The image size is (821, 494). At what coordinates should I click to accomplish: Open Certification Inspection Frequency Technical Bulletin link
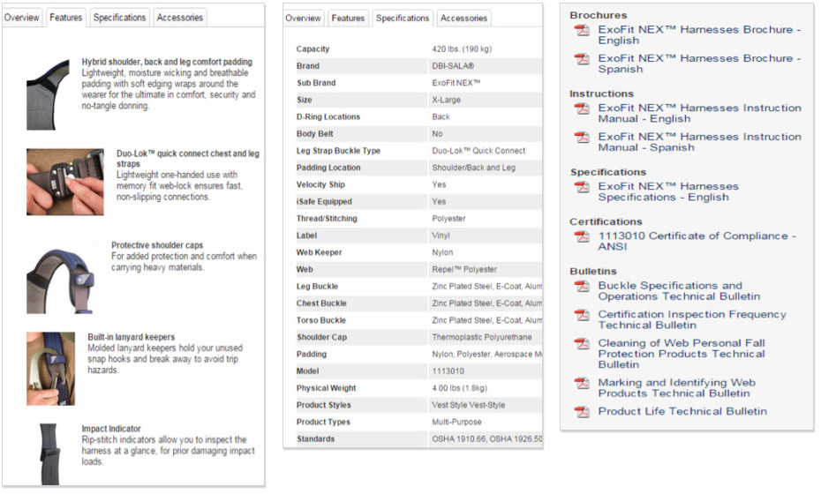click(x=692, y=319)
